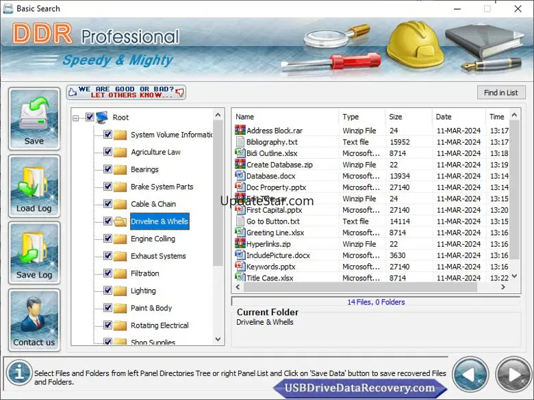The width and height of the screenshot is (534, 400).
Task: Open the USBDriveDataRecovery.com link
Action: [359, 388]
